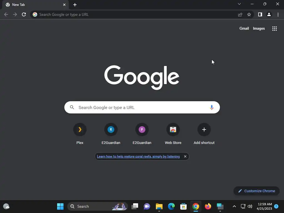Image resolution: width=284 pixels, height=213 pixels.
Task: Open Microsoft Store from the taskbar
Action: click(184, 206)
